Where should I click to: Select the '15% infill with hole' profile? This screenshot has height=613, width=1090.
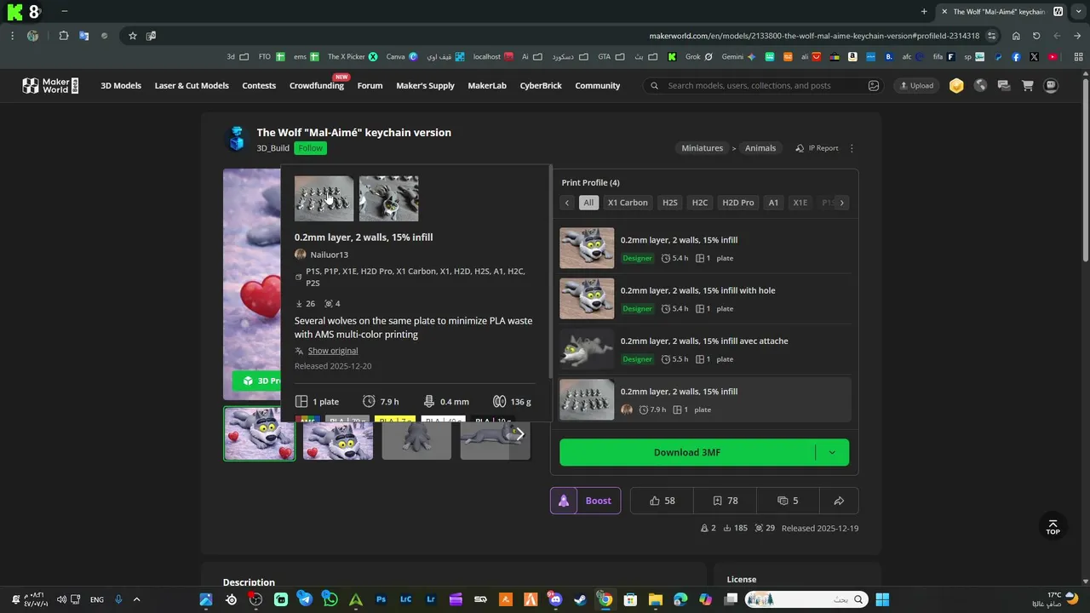click(x=705, y=299)
